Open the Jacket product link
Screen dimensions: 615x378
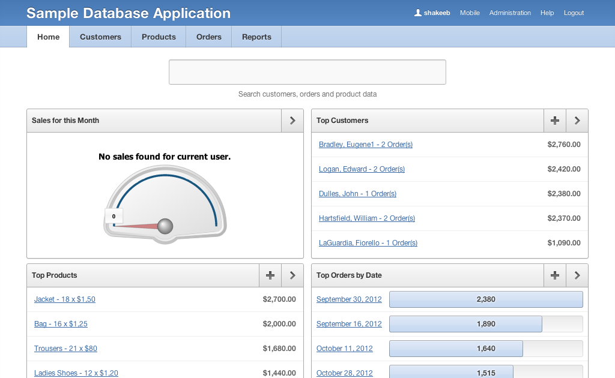tap(64, 299)
